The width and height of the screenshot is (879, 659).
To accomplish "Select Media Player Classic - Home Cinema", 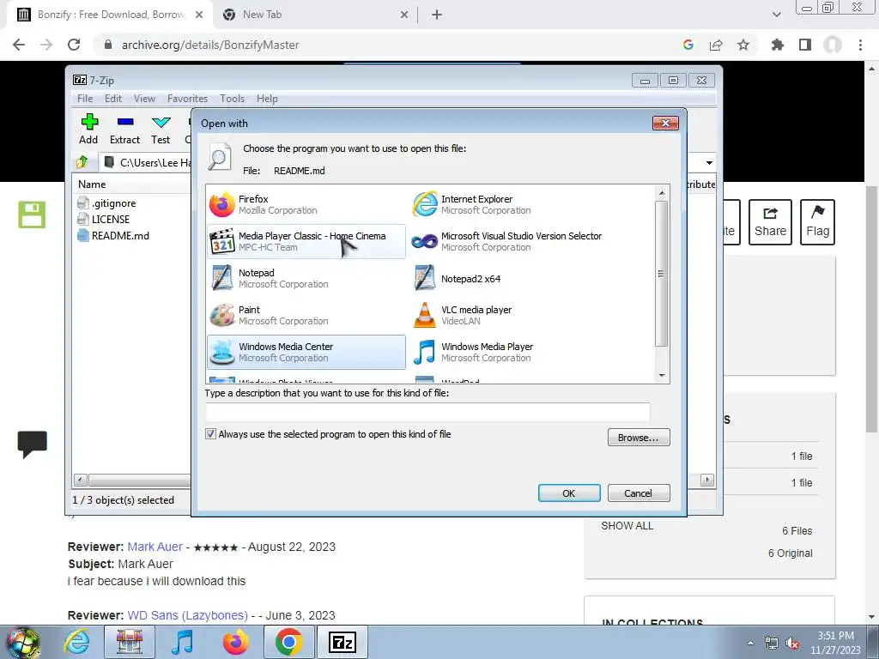I will pos(306,241).
